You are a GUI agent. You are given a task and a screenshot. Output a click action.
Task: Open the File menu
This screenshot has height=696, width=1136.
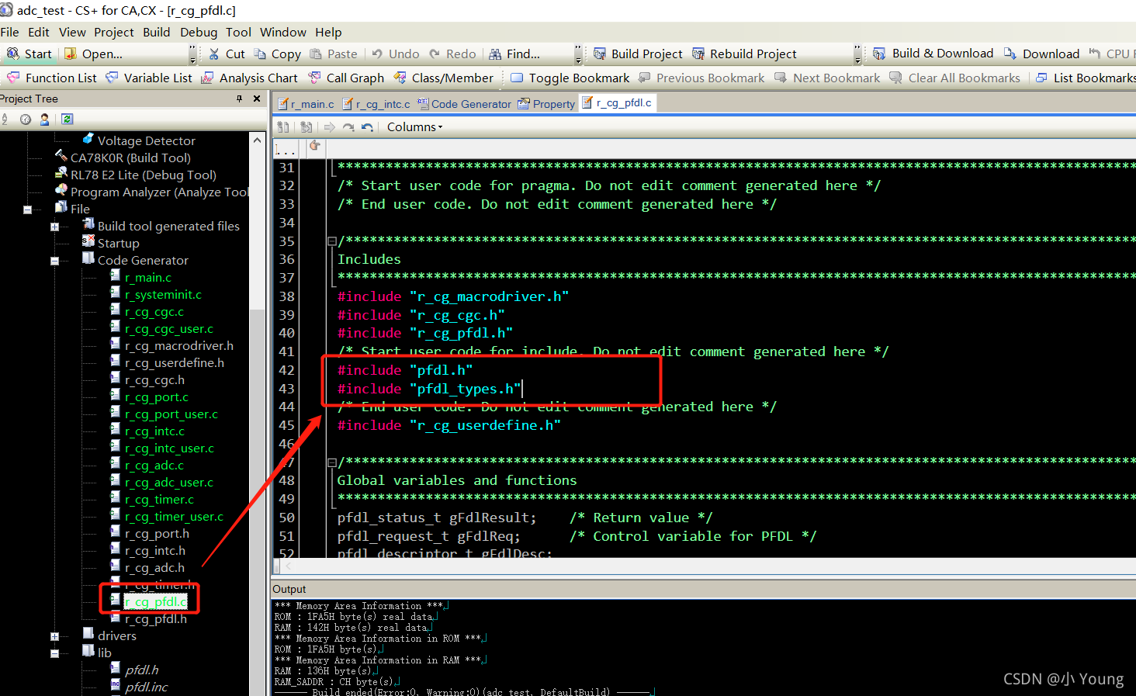pyautogui.click(x=10, y=32)
